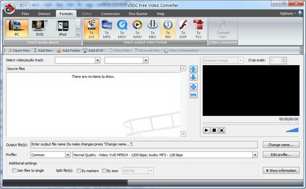306x189 pixels.
Task: Click the Source files column header
Action: pos(93,69)
